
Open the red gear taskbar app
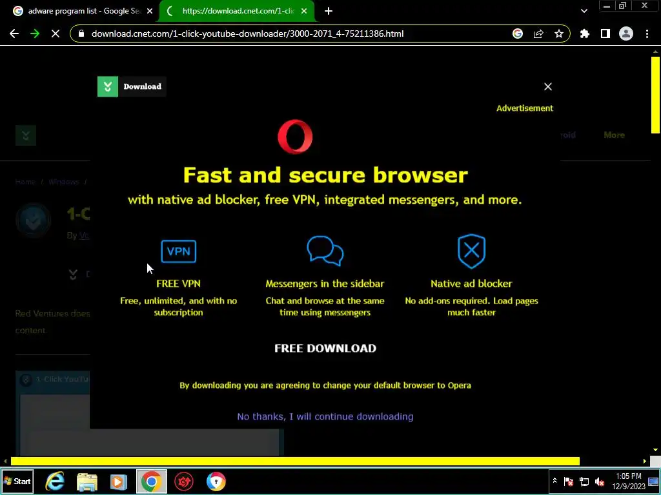[184, 481]
